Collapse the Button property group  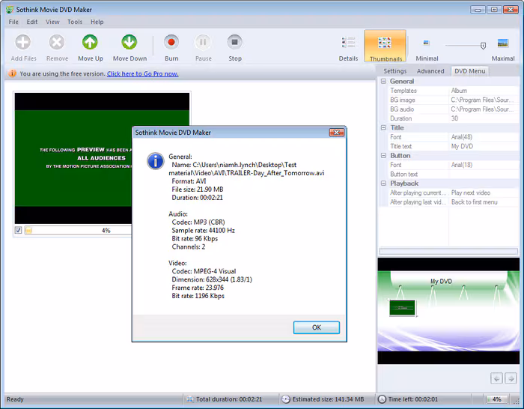pos(383,156)
